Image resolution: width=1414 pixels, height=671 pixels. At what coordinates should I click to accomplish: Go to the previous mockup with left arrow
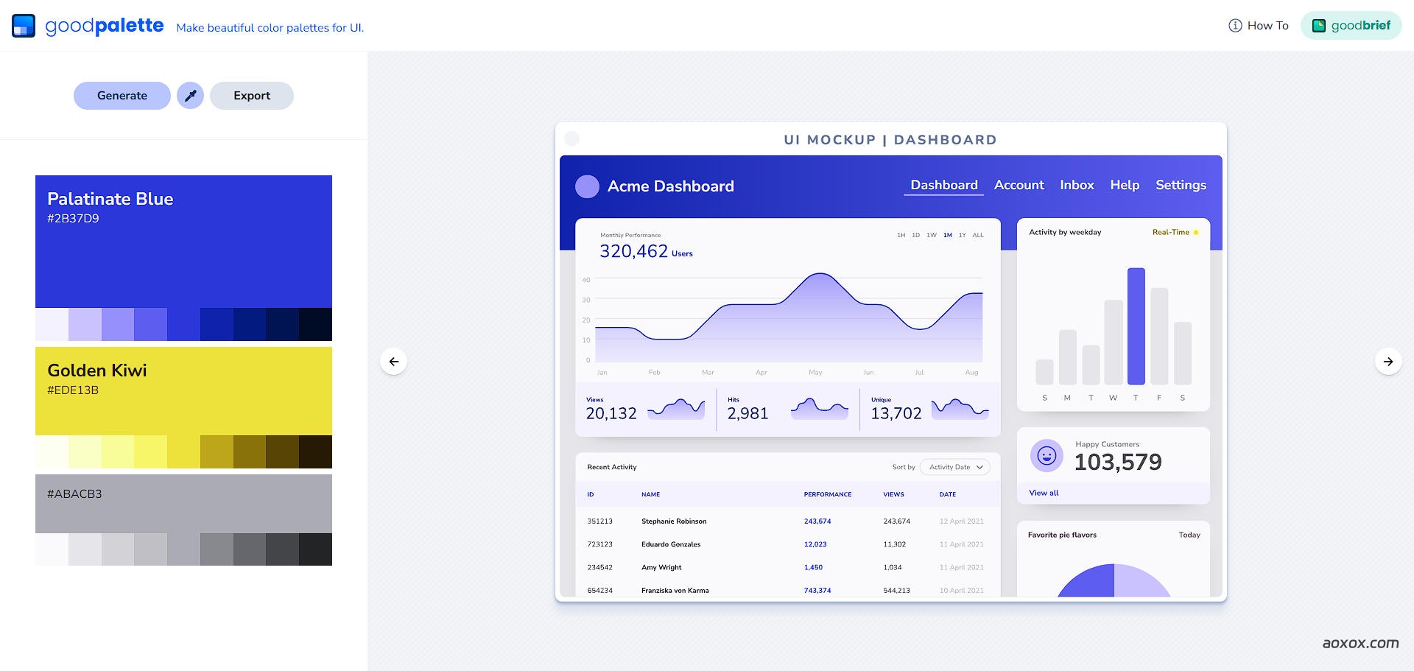394,362
